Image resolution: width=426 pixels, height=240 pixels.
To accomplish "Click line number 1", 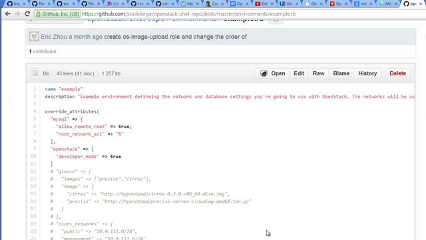I will pyautogui.click(x=35, y=89).
